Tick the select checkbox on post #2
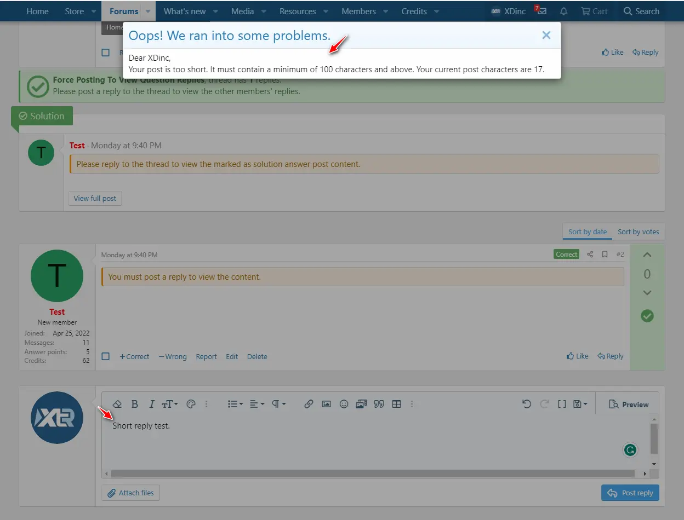Viewport: 684px width, 520px height. (106, 356)
